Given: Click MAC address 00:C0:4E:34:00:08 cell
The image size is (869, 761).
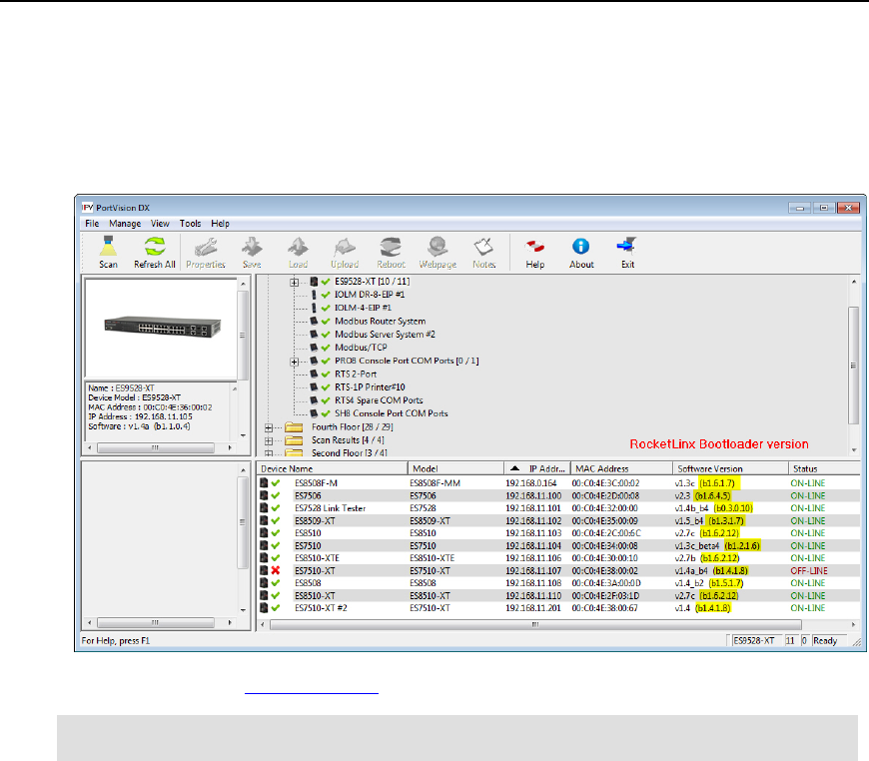Looking at the screenshot, I should [x=604, y=546].
